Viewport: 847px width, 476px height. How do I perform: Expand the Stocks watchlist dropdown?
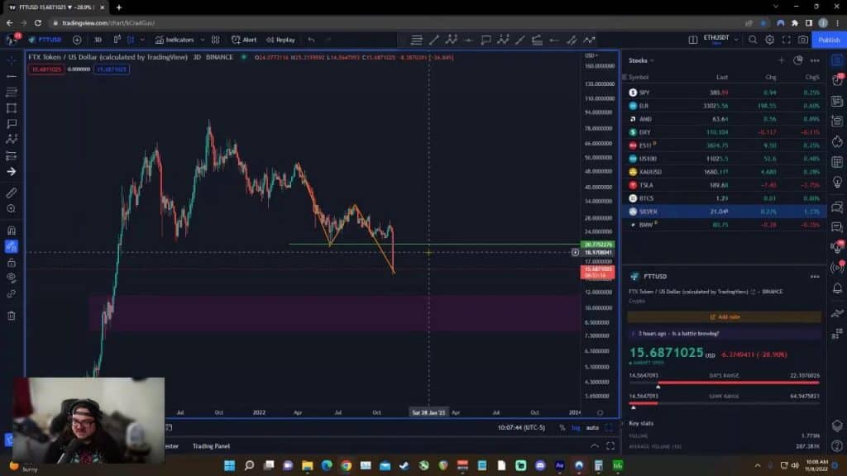tap(641, 60)
